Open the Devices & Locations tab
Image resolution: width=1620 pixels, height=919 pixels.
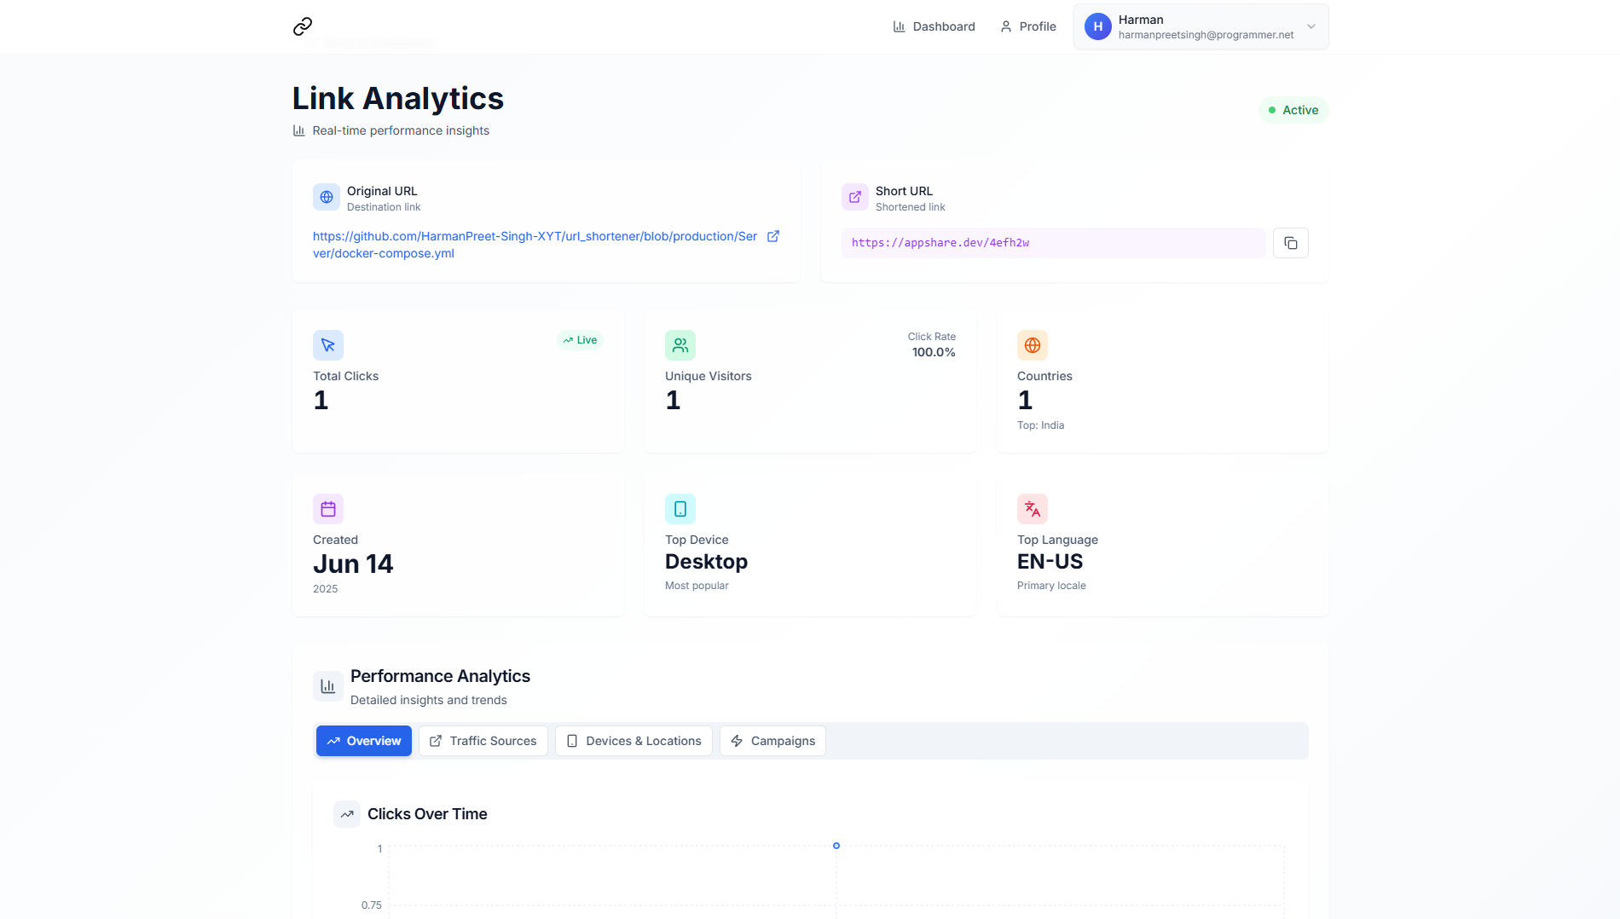634,741
